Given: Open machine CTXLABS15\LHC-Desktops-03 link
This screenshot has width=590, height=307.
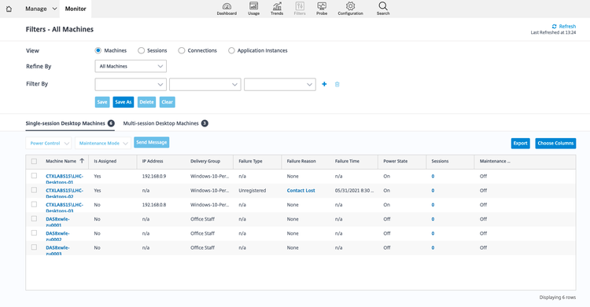Looking at the screenshot, I should click(65, 207).
